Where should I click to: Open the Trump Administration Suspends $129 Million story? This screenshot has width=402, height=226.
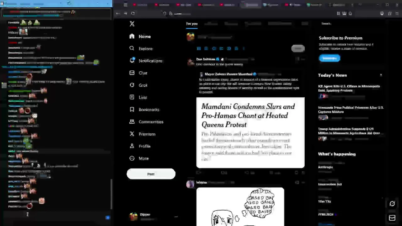[351, 134]
